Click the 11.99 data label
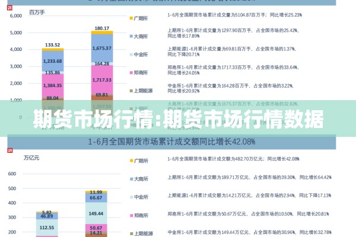356x237 pixels. coord(96,192)
